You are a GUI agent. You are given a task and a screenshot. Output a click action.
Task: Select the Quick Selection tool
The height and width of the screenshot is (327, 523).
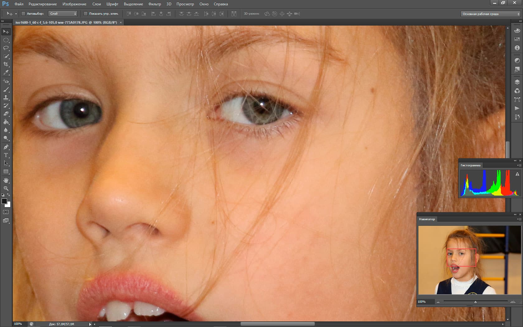(x=6, y=56)
